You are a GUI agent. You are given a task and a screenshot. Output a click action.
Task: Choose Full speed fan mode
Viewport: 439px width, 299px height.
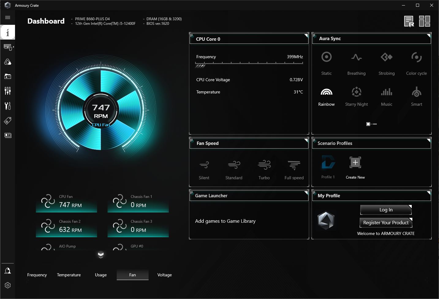tap(294, 169)
